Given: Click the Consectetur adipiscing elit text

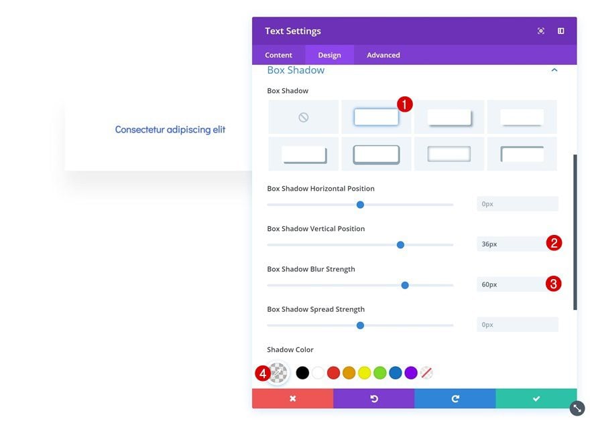Looking at the screenshot, I should point(170,130).
